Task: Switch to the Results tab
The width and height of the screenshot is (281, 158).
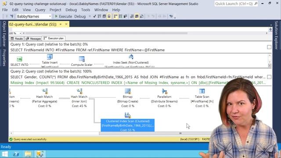Action: (17, 39)
